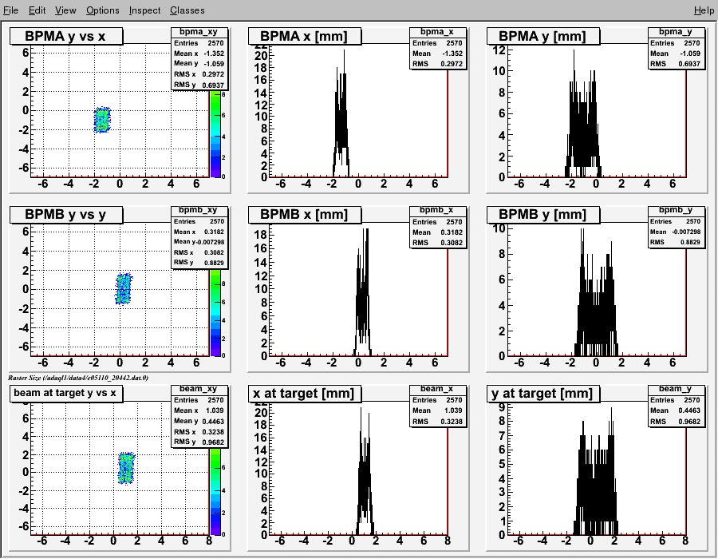
Task: Click Mean y -0.007298 in bpmb_xy box
Action: tap(199, 241)
